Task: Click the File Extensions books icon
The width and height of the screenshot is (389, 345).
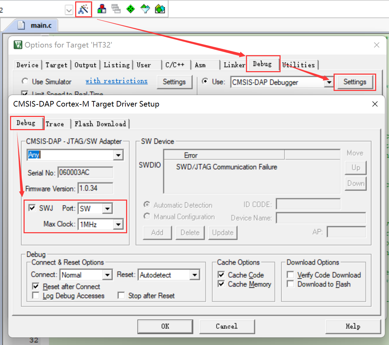Action: click(101, 9)
